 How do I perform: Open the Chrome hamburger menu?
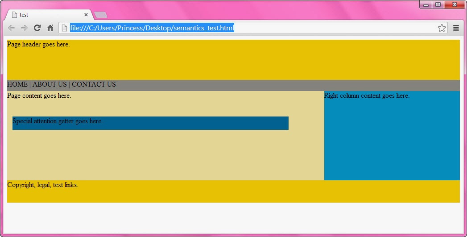(456, 28)
